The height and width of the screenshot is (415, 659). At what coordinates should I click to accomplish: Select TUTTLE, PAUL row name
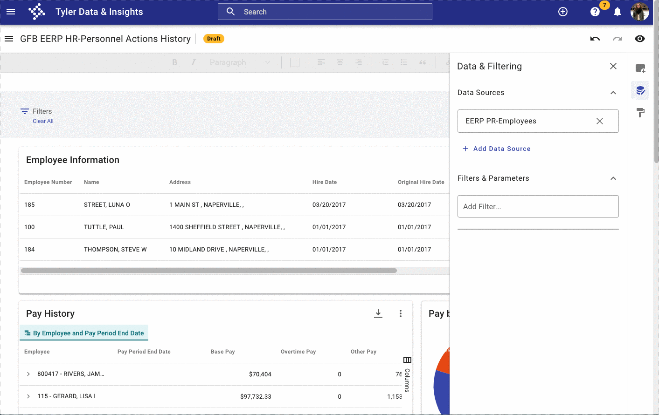point(104,227)
